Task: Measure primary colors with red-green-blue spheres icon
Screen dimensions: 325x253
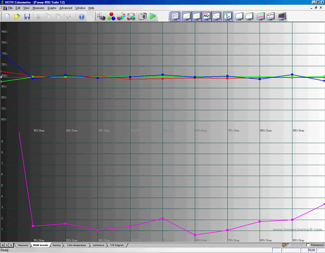Action: click(x=111, y=16)
